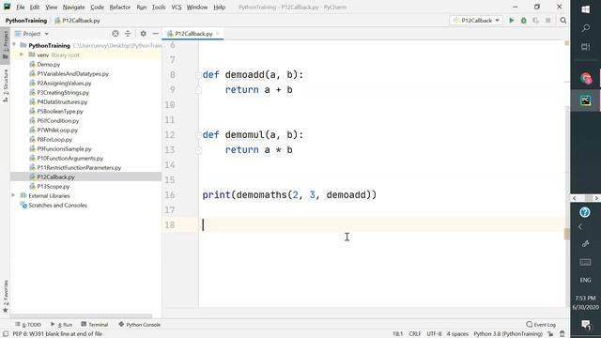Screen dimensions: 601x338
Task: Change UTF-8 file encoding
Action: point(434,334)
